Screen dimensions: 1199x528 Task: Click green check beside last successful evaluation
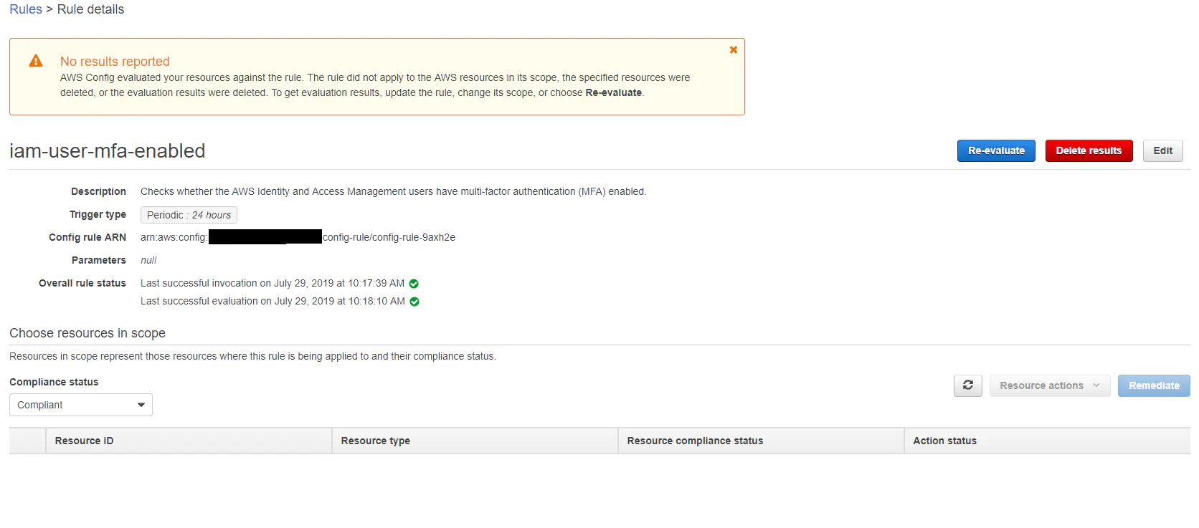414,302
